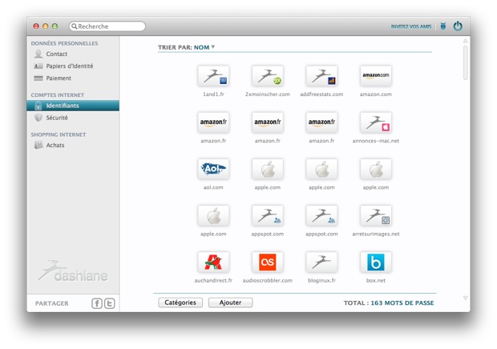The width and height of the screenshot is (497, 349).
Task: Open the bloginux.fr credential icon
Action: 321,262
